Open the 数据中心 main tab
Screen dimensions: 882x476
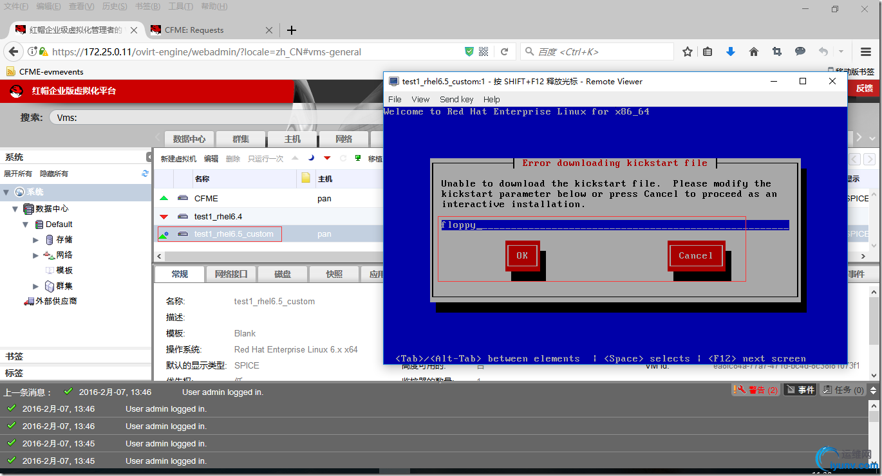[x=189, y=139]
